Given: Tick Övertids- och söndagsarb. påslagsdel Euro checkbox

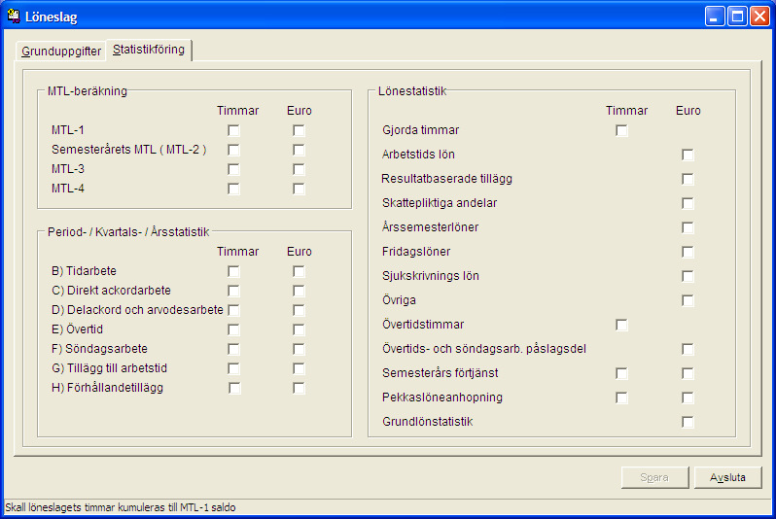Looking at the screenshot, I should point(688,349).
